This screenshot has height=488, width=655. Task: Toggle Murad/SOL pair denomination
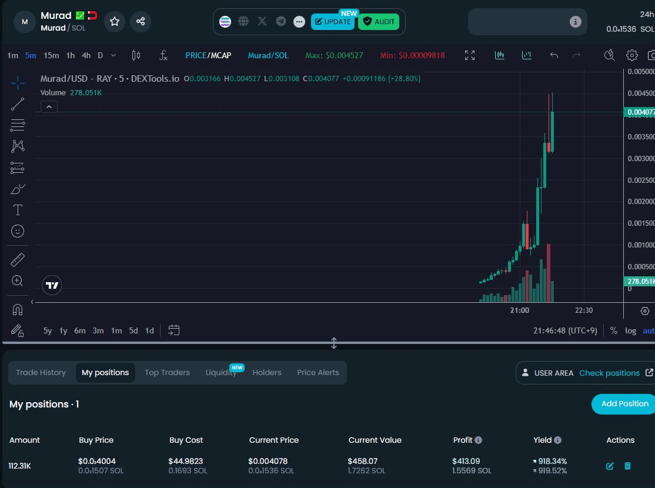click(x=268, y=55)
